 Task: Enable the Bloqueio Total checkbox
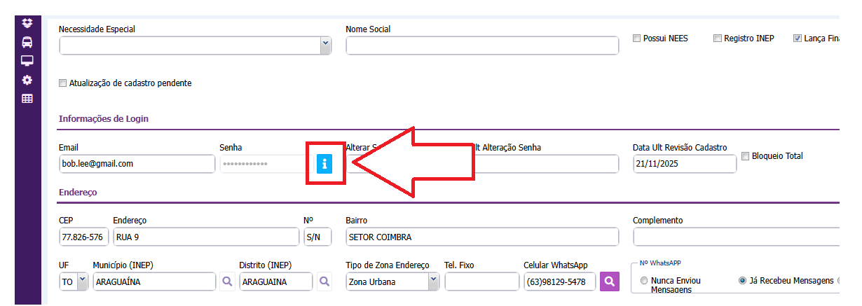coord(746,156)
